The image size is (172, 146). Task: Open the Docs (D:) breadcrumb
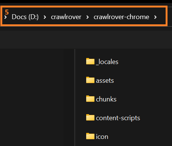click(x=25, y=17)
